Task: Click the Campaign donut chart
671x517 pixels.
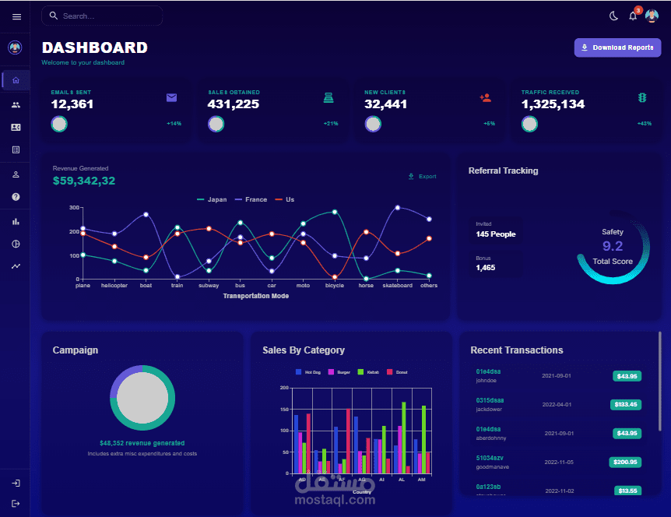Action: [x=142, y=398]
